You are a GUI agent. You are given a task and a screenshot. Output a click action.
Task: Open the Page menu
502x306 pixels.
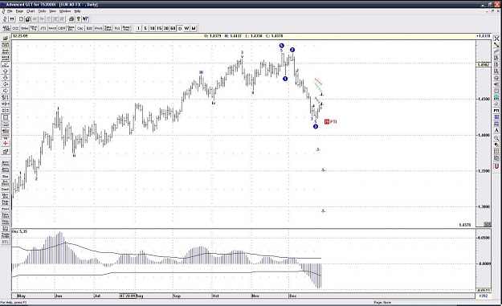19,11
